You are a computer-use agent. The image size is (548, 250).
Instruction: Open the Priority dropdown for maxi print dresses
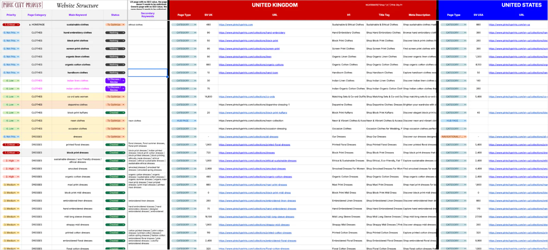coord(11,185)
